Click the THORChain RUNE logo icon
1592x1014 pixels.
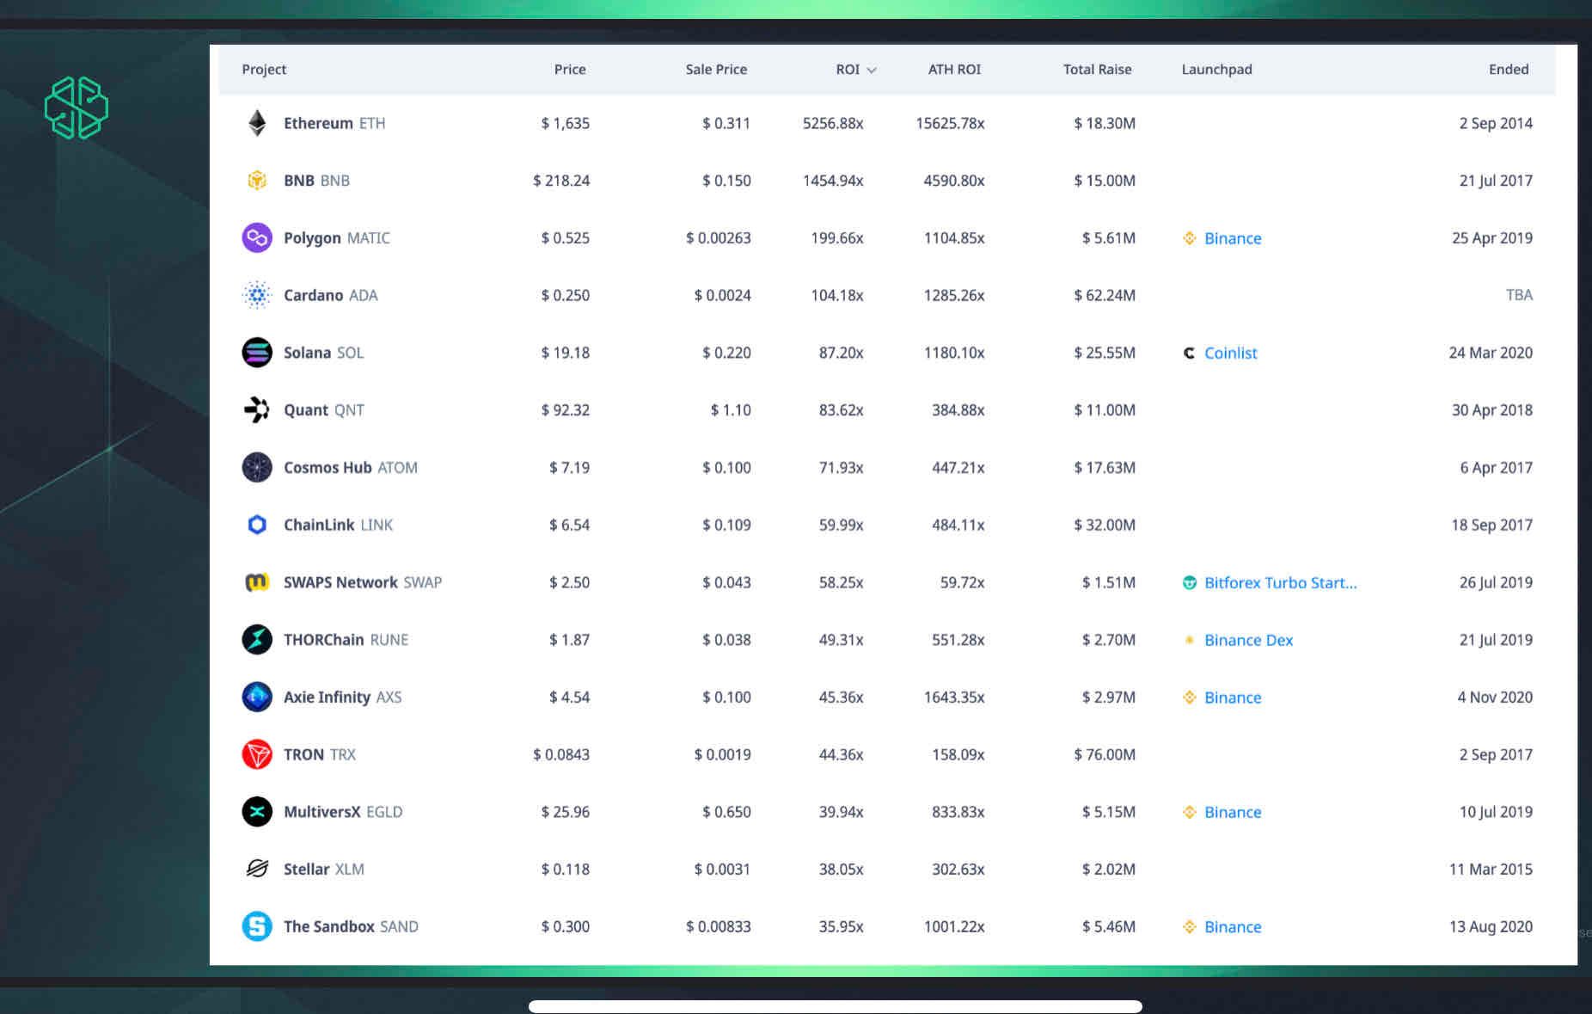[x=257, y=639]
